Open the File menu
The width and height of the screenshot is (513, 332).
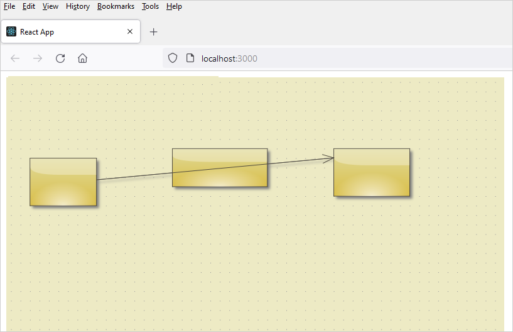9,6
